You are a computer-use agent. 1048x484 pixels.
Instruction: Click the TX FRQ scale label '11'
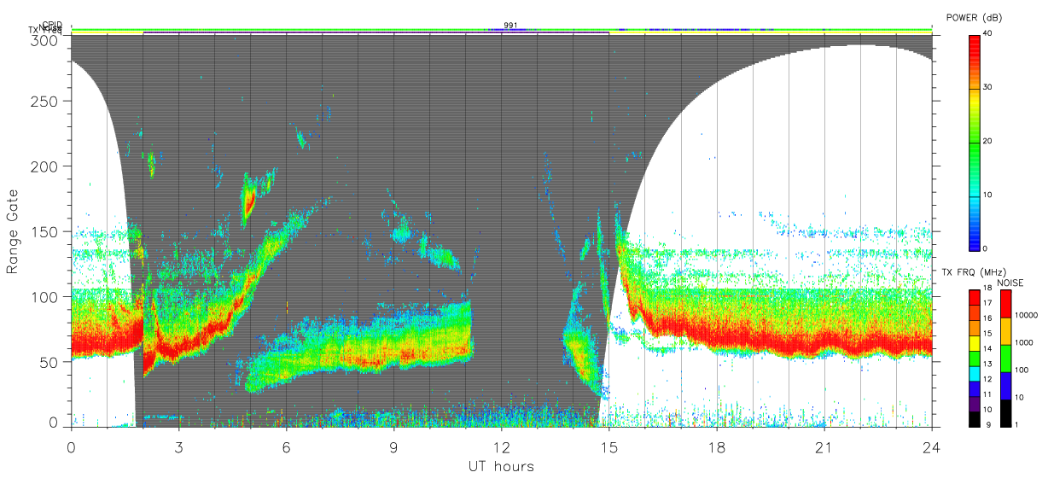pos(987,394)
